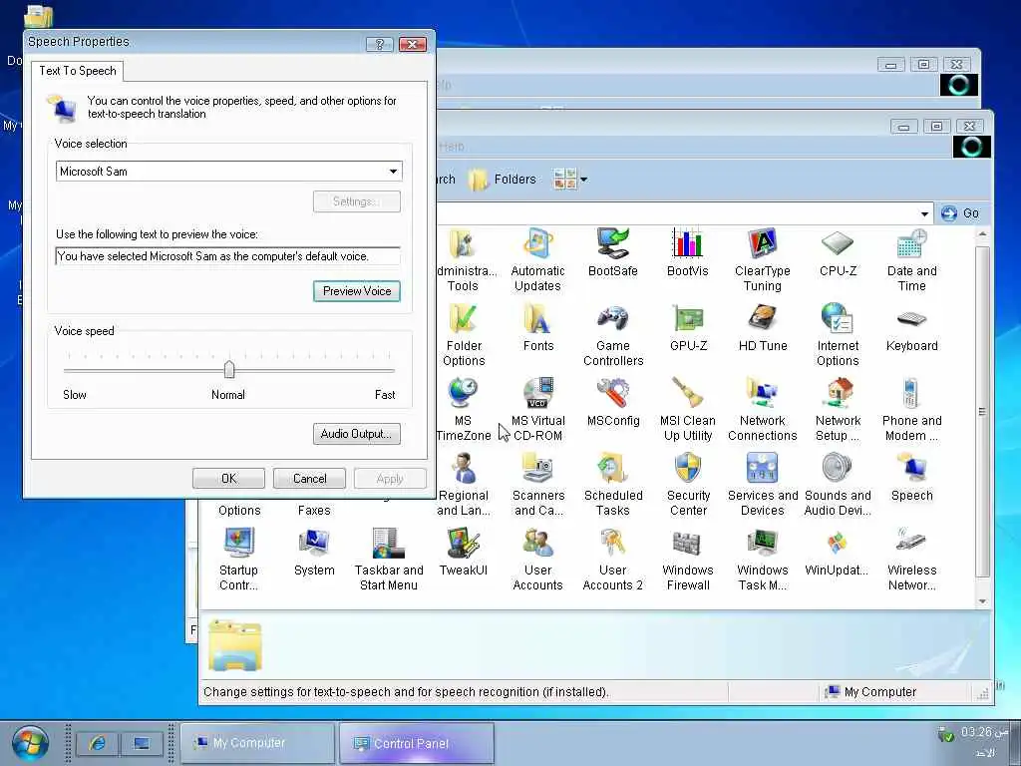The height and width of the screenshot is (766, 1021).
Task: Open the Keyboard settings icon
Action: click(911, 327)
